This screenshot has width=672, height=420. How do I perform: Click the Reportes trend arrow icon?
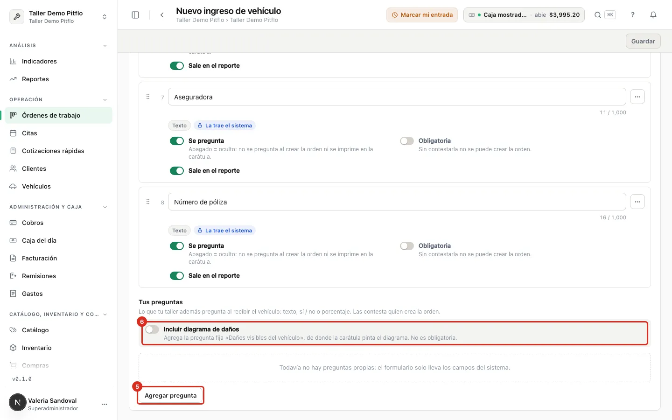coord(13,79)
